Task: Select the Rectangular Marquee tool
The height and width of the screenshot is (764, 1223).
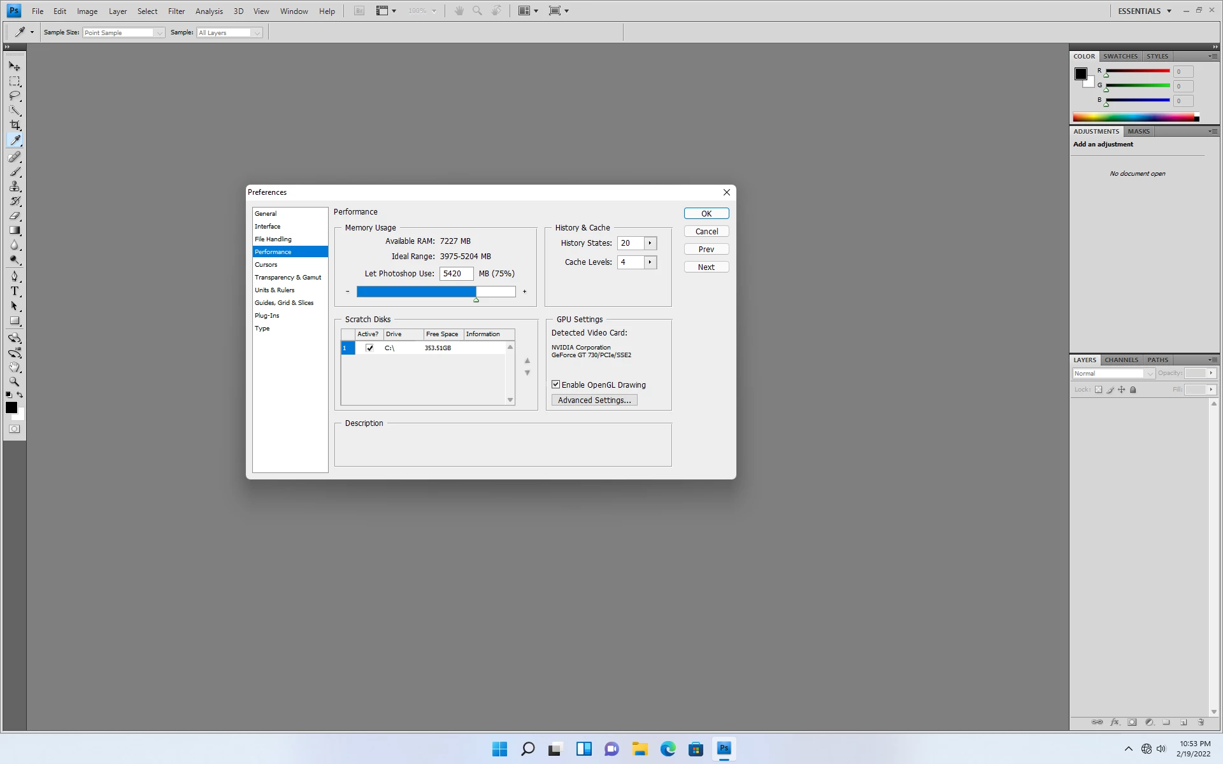Action: [x=15, y=81]
